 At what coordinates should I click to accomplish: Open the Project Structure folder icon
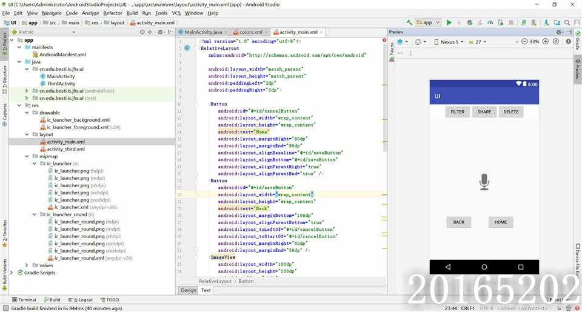tap(557, 22)
